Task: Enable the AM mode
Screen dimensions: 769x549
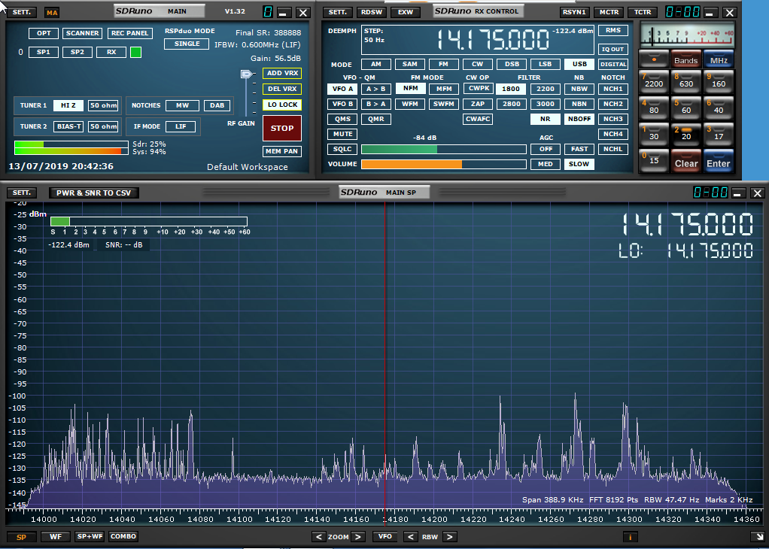Action: 376,64
